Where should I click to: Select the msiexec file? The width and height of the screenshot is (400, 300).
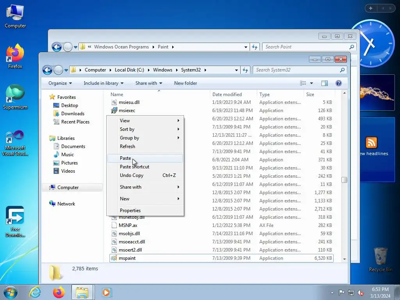pyautogui.click(x=127, y=111)
